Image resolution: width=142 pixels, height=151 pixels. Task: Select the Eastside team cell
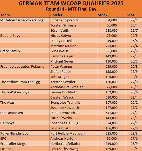pyautogui.click(x=25, y=149)
